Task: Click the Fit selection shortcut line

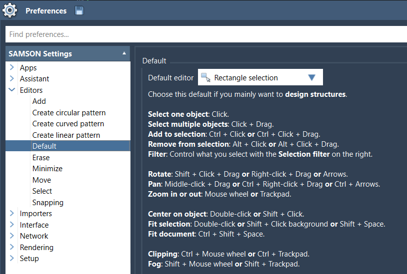Action: (266, 224)
